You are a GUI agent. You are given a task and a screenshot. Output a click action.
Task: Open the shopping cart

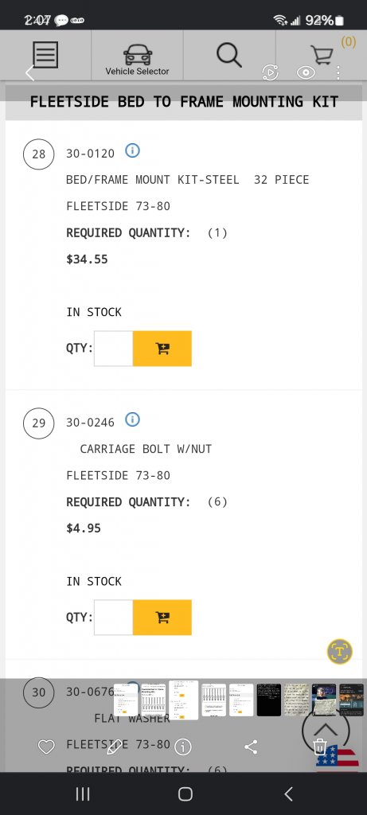322,55
